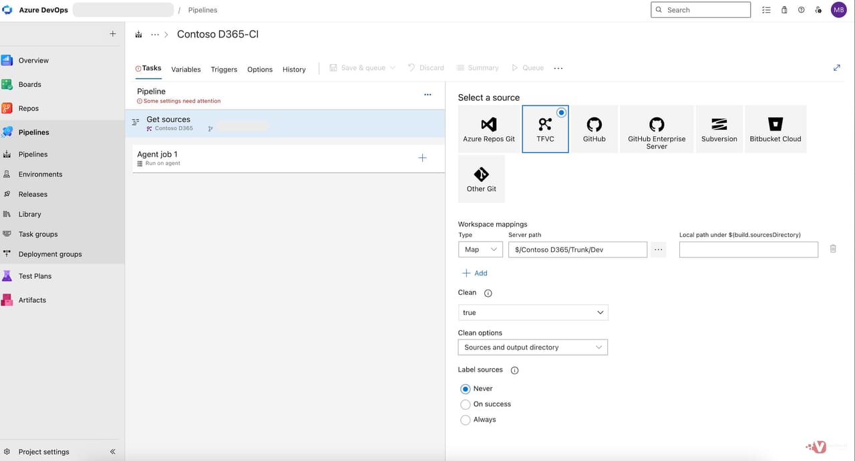Browse server path with ellipsis button
The height and width of the screenshot is (461, 855).
pos(659,250)
